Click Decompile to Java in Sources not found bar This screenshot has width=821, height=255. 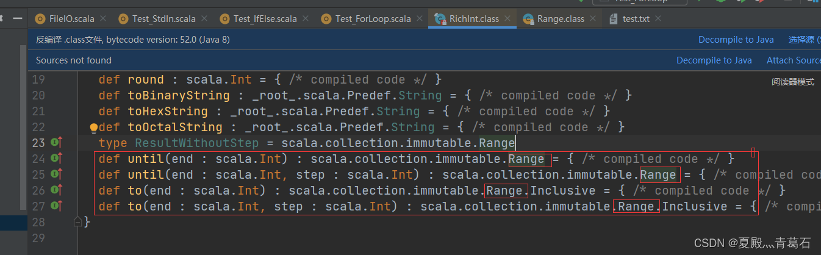(714, 60)
